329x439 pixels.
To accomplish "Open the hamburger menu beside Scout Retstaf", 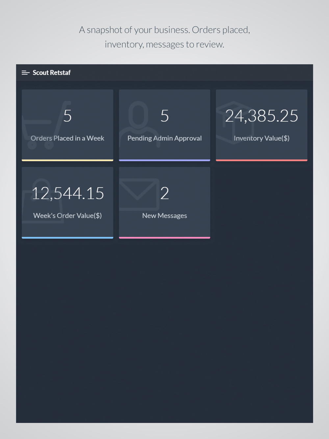I will (x=26, y=73).
